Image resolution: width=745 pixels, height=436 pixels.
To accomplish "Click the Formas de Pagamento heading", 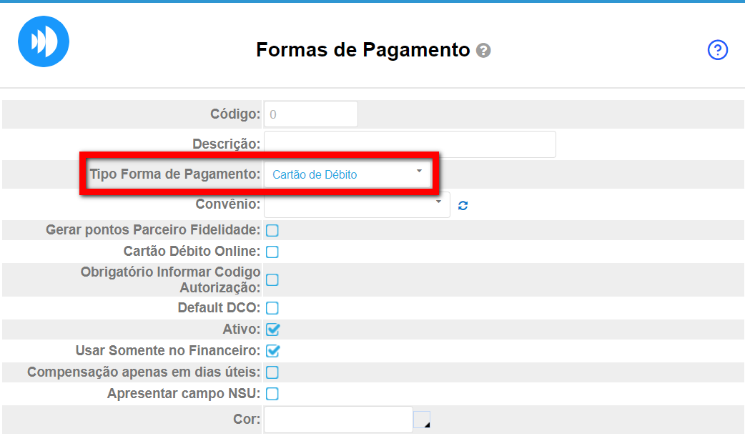I will pos(362,50).
